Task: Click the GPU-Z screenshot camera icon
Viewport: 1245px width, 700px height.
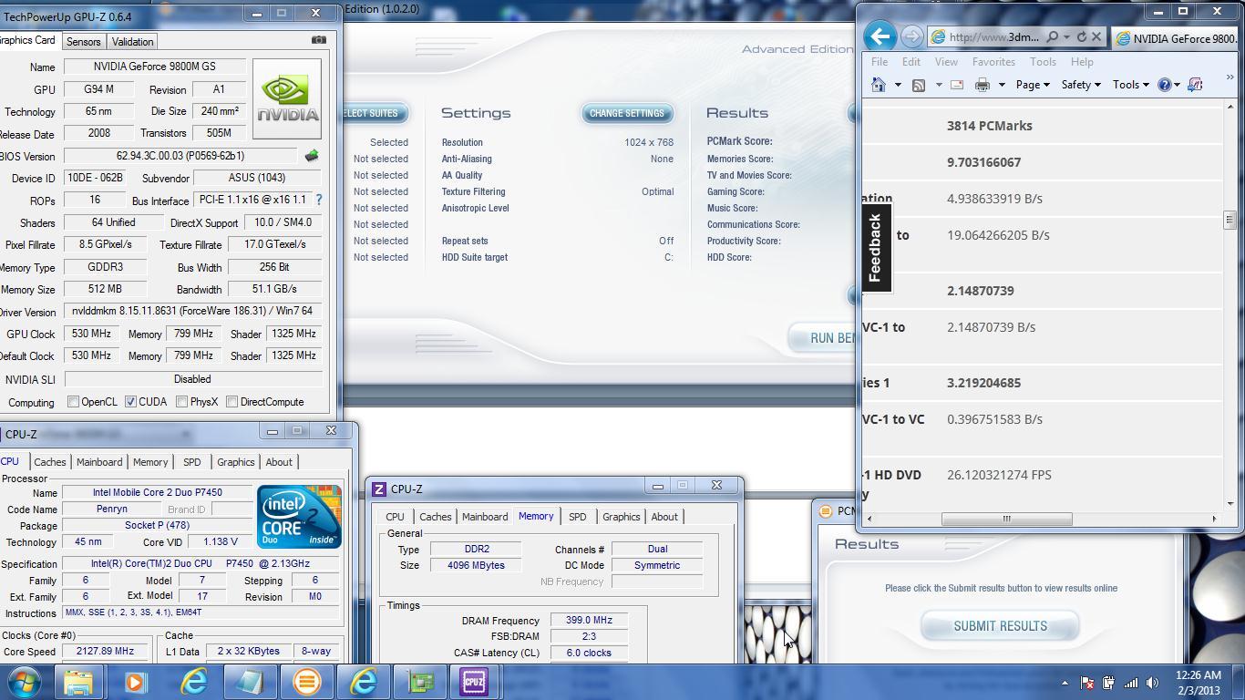Action: pyautogui.click(x=318, y=40)
